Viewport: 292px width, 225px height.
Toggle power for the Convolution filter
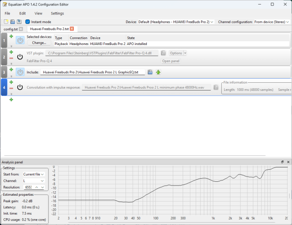click(20, 87)
